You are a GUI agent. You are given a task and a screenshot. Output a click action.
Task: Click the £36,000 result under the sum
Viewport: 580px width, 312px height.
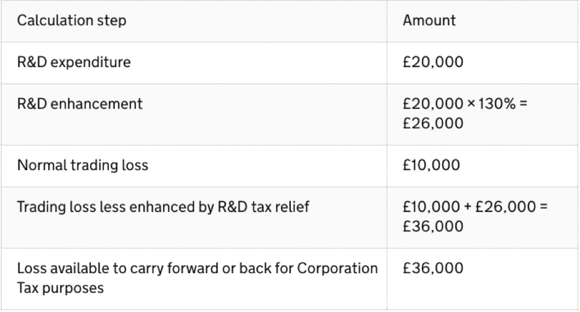[433, 226]
